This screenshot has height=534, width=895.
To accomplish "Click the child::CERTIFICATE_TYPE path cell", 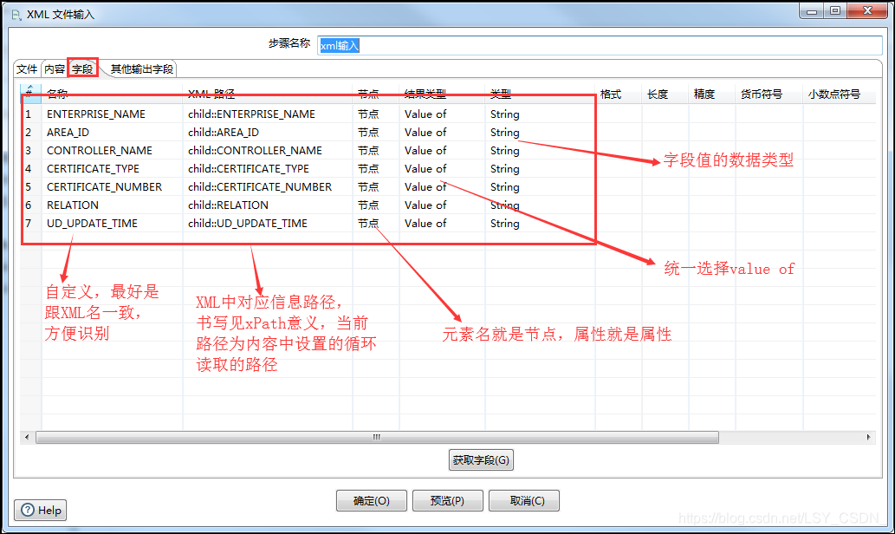I will [268, 169].
